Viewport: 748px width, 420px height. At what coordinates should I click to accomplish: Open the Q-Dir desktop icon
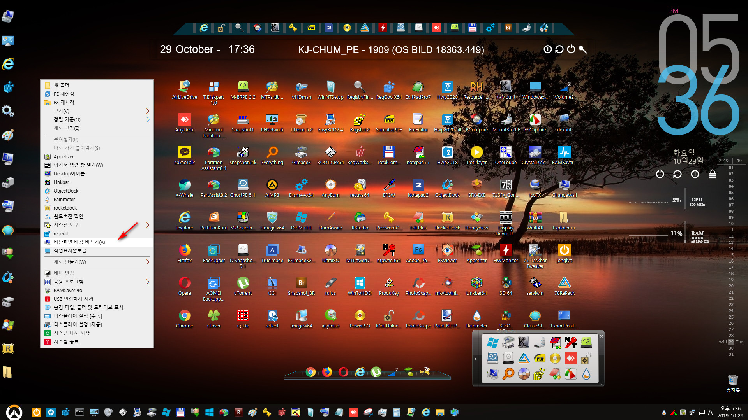(x=243, y=319)
